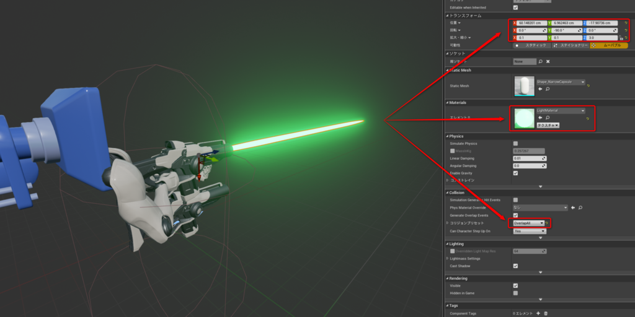Uncheck Generate Overlap Events

515,215
